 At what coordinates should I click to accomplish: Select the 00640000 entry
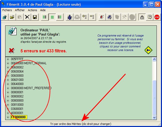click(17, 84)
